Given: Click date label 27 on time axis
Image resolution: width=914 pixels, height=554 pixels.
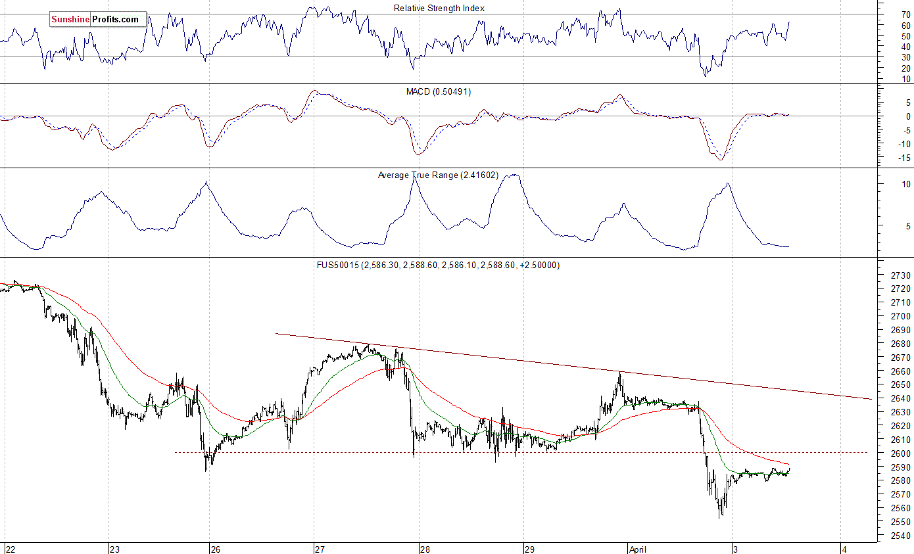Looking at the screenshot, I should point(320,548).
